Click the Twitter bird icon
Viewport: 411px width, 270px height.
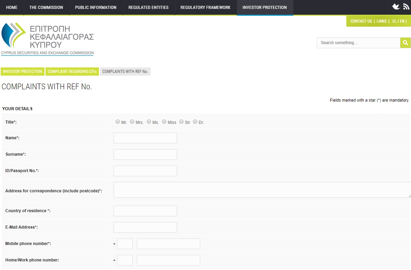(396, 7)
